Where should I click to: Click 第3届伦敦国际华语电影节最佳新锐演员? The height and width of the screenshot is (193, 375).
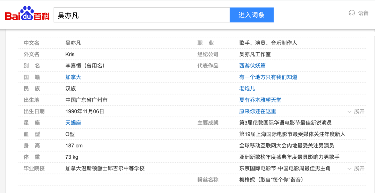tap(285, 123)
